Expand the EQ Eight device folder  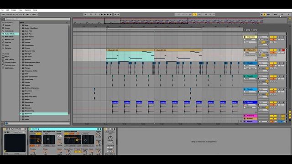point(21,54)
